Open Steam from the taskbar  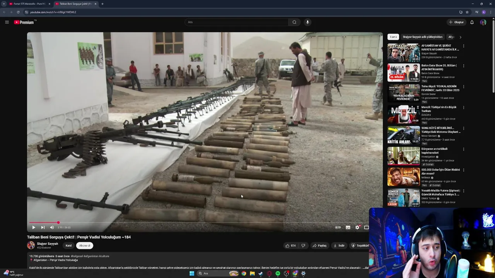pyautogui.click(x=261, y=273)
